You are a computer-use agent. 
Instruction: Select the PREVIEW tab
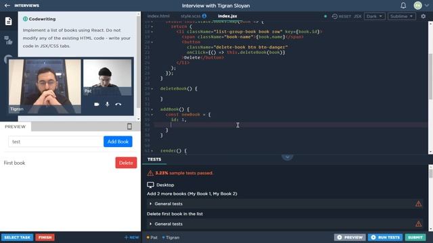[x=15, y=126]
